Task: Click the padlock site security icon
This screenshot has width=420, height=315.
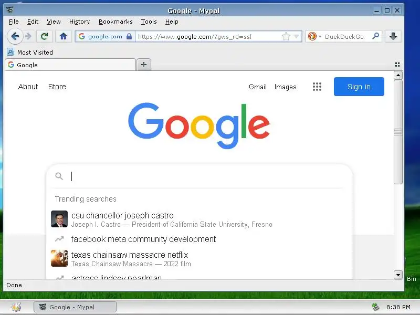Action: (x=129, y=36)
